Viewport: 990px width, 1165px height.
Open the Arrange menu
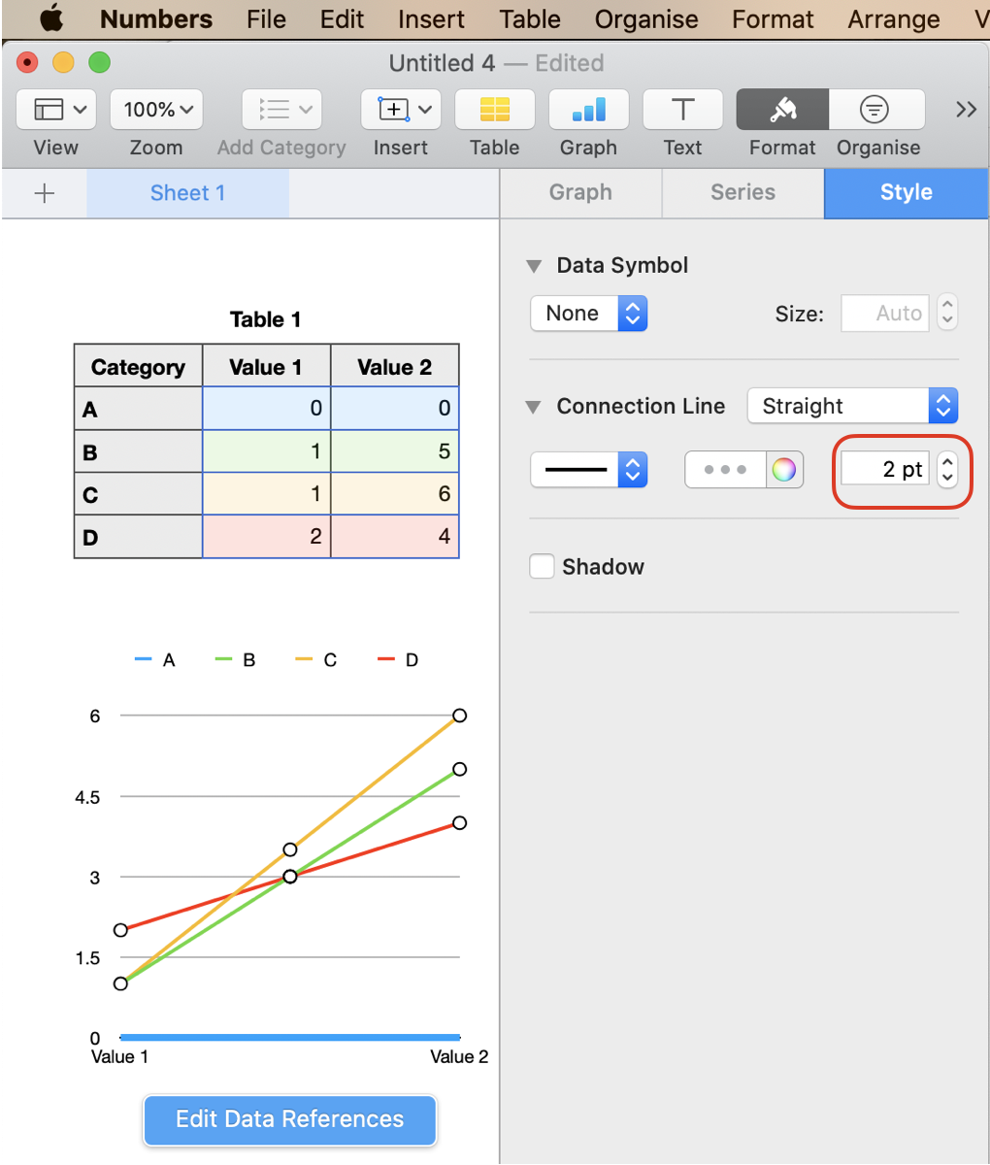pyautogui.click(x=891, y=17)
